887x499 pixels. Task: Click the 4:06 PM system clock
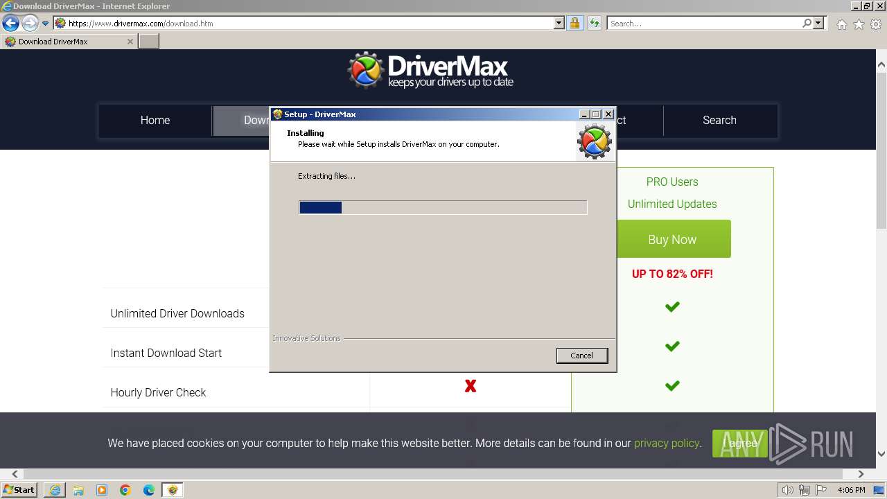pyautogui.click(x=851, y=490)
